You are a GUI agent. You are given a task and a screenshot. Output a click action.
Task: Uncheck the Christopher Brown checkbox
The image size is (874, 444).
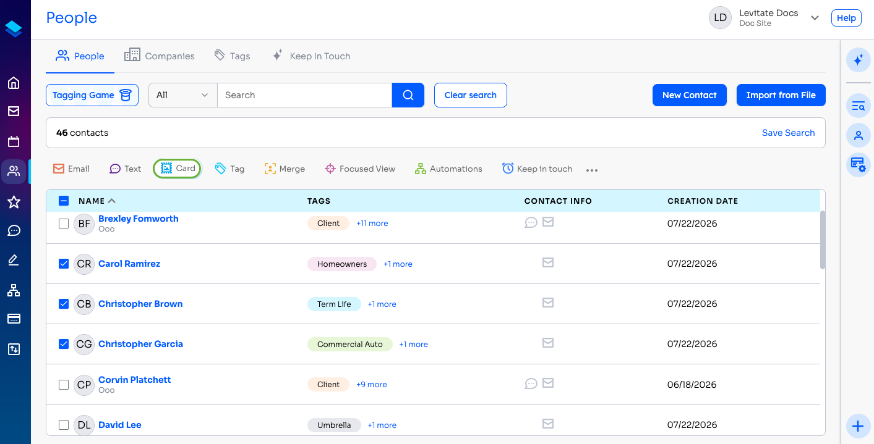[x=64, y=304]
